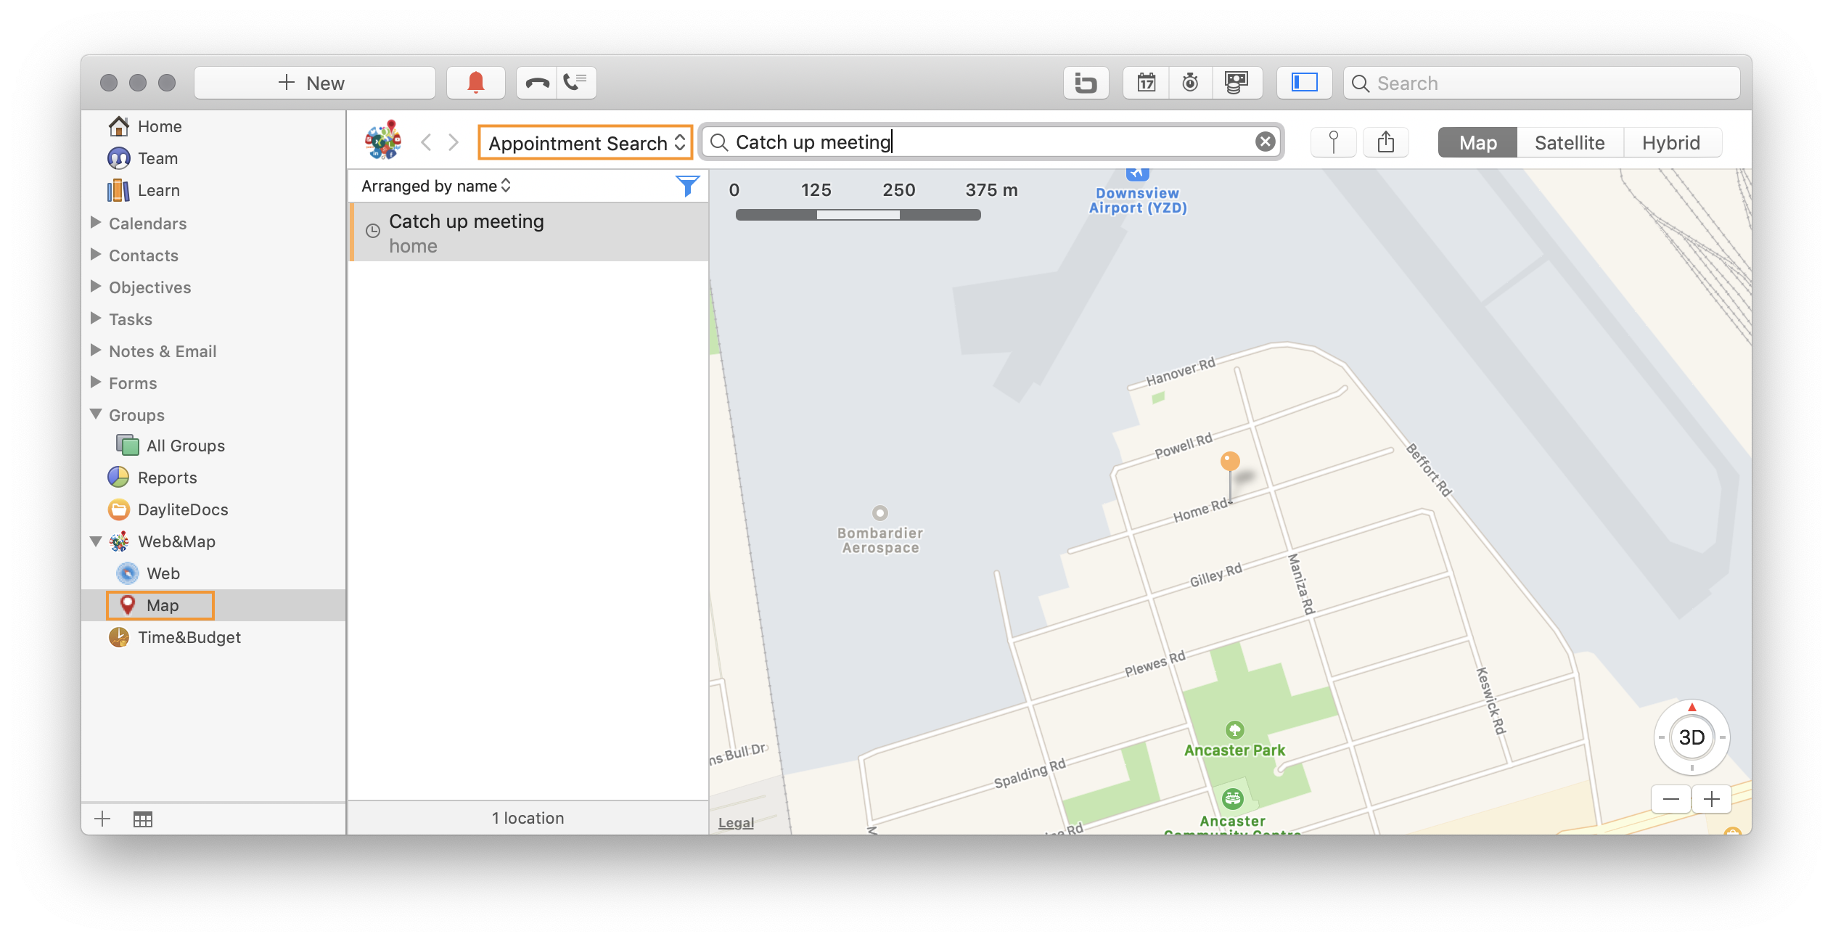
Task: Go forward with the right chevron
Action: click(454, 142)
